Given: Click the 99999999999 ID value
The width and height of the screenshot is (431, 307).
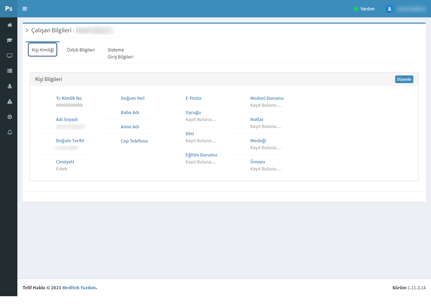Looking at the screenshot, I should 69,105.
